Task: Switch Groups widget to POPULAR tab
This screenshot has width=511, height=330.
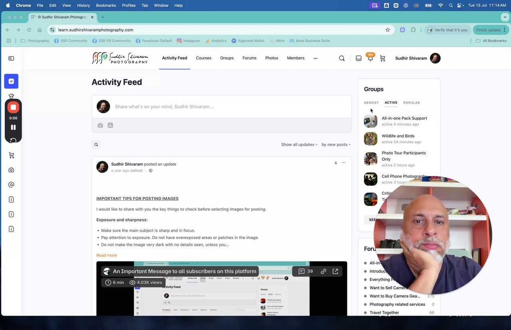Action: click(x=412, y=103)
